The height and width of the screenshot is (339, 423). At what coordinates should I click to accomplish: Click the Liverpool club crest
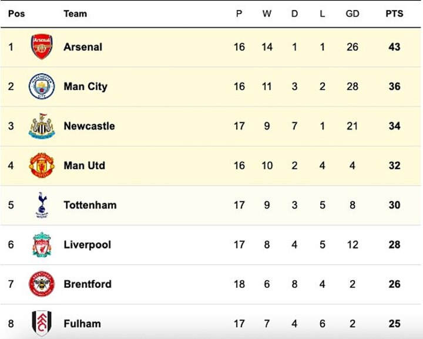[x=42, y=245]
